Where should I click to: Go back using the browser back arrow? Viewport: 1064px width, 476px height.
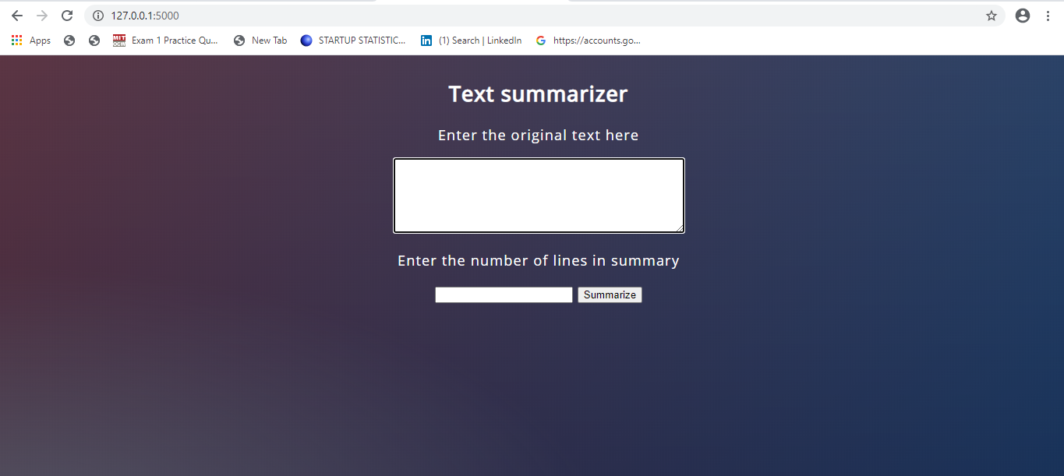[17, 16]
